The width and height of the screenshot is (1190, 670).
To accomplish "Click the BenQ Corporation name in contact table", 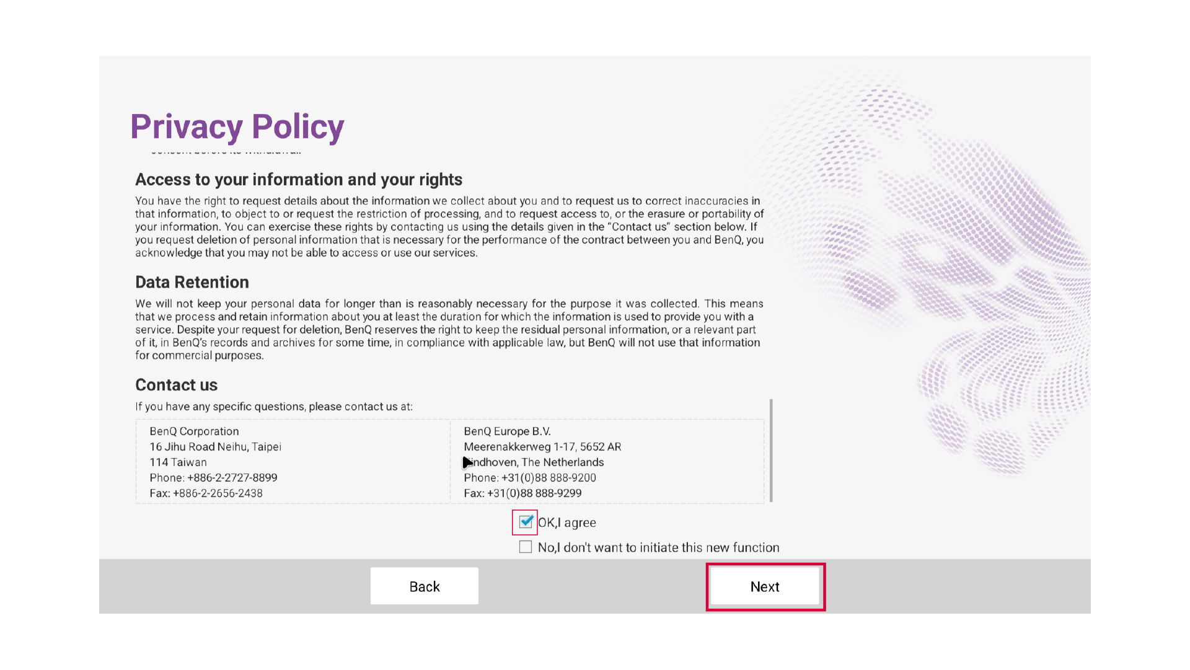I will [194, 431].
